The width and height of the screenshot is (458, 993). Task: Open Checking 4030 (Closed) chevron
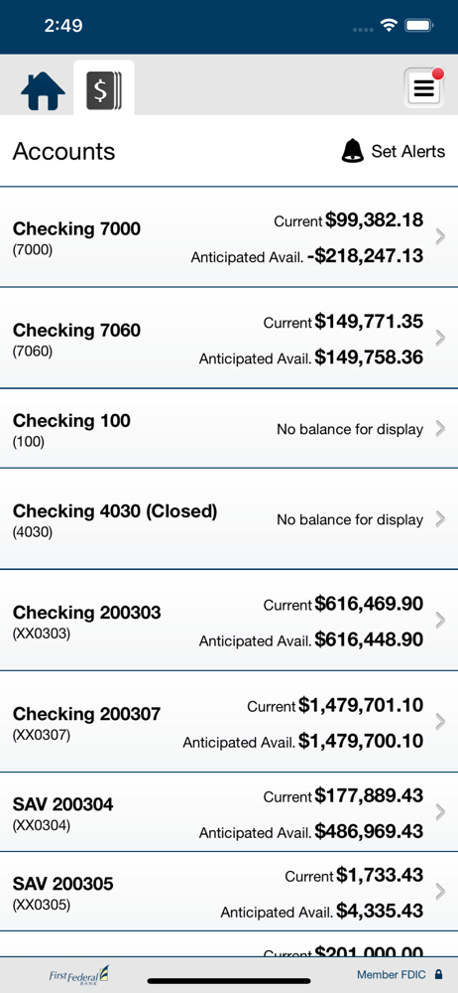point(441,519)
